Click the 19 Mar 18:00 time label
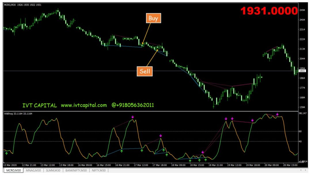311x175 pixels. point(253,165)
